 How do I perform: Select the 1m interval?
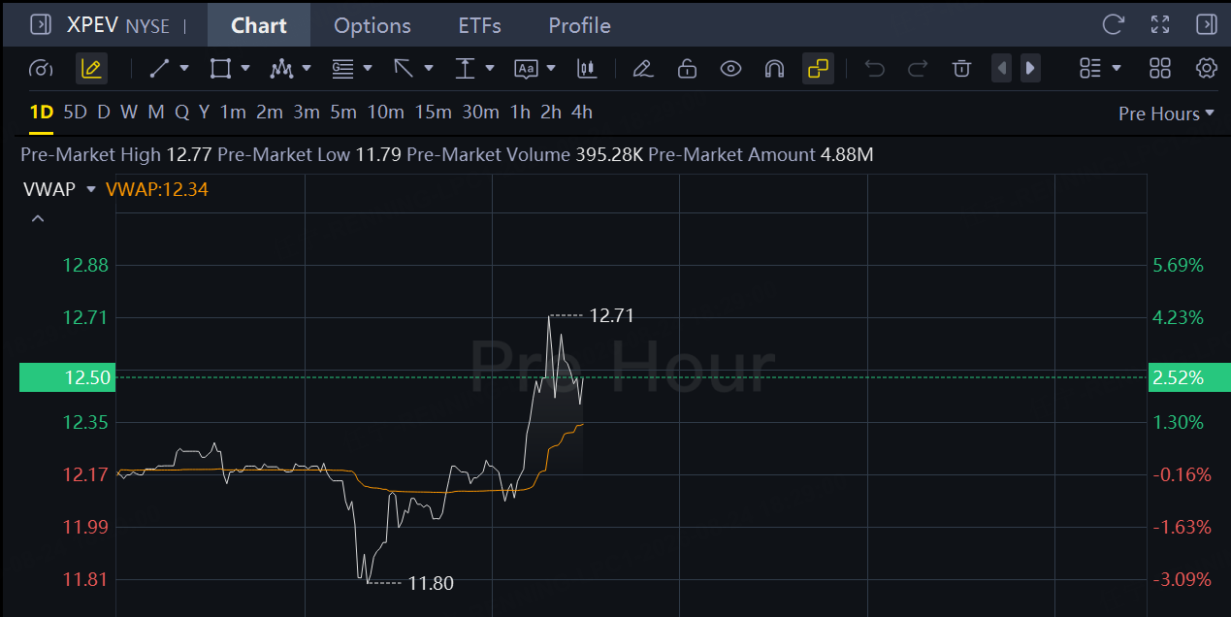point(233,113)
